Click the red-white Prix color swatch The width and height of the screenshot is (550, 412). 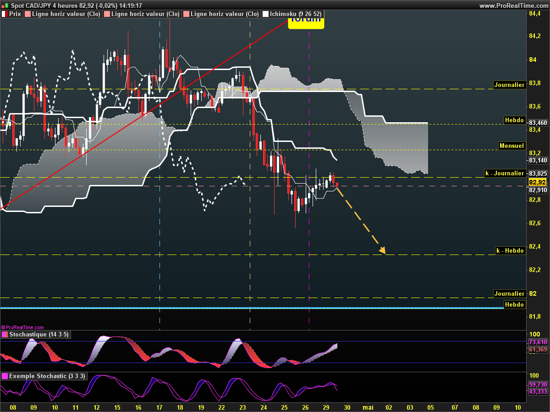tap(5, 14)
